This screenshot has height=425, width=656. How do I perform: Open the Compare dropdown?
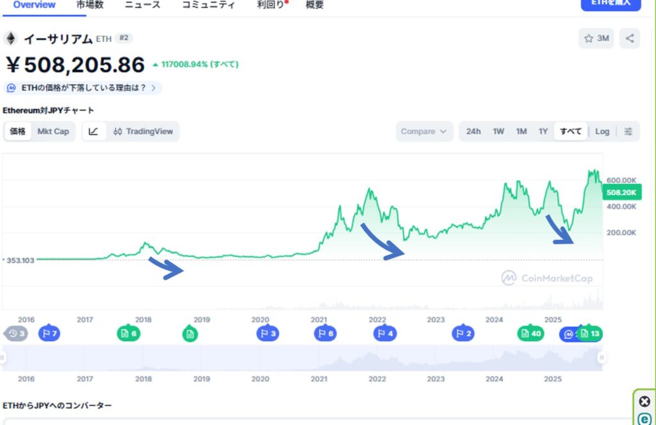(x=424, y=131)
